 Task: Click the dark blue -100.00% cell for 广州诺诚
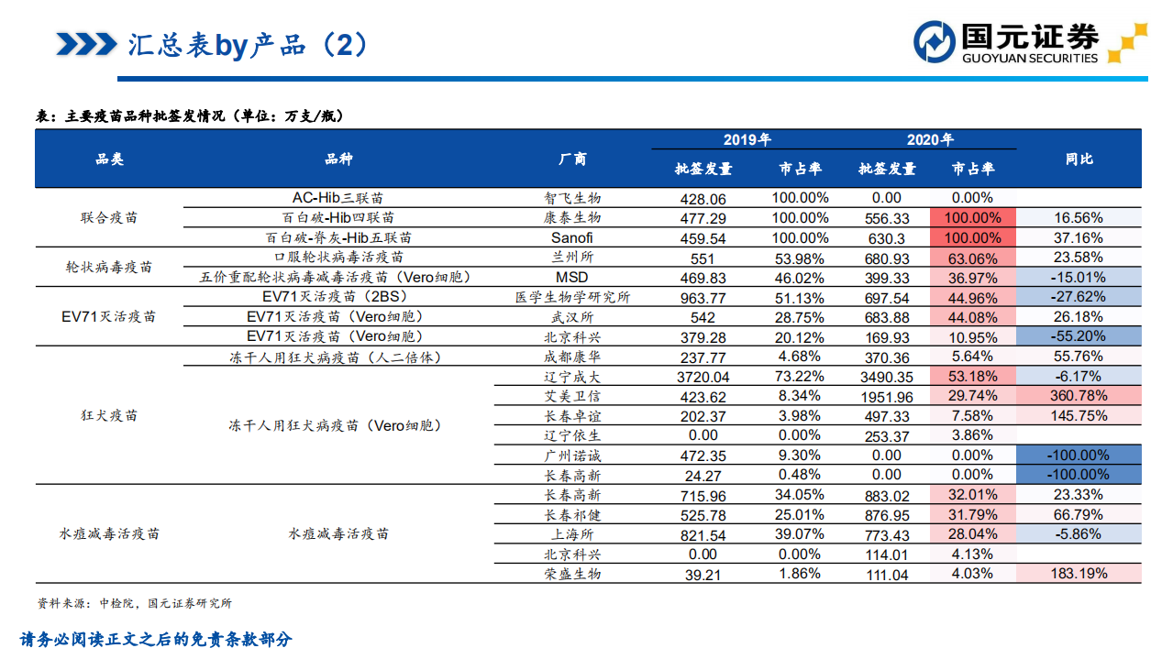click(x=1079, y=455)
